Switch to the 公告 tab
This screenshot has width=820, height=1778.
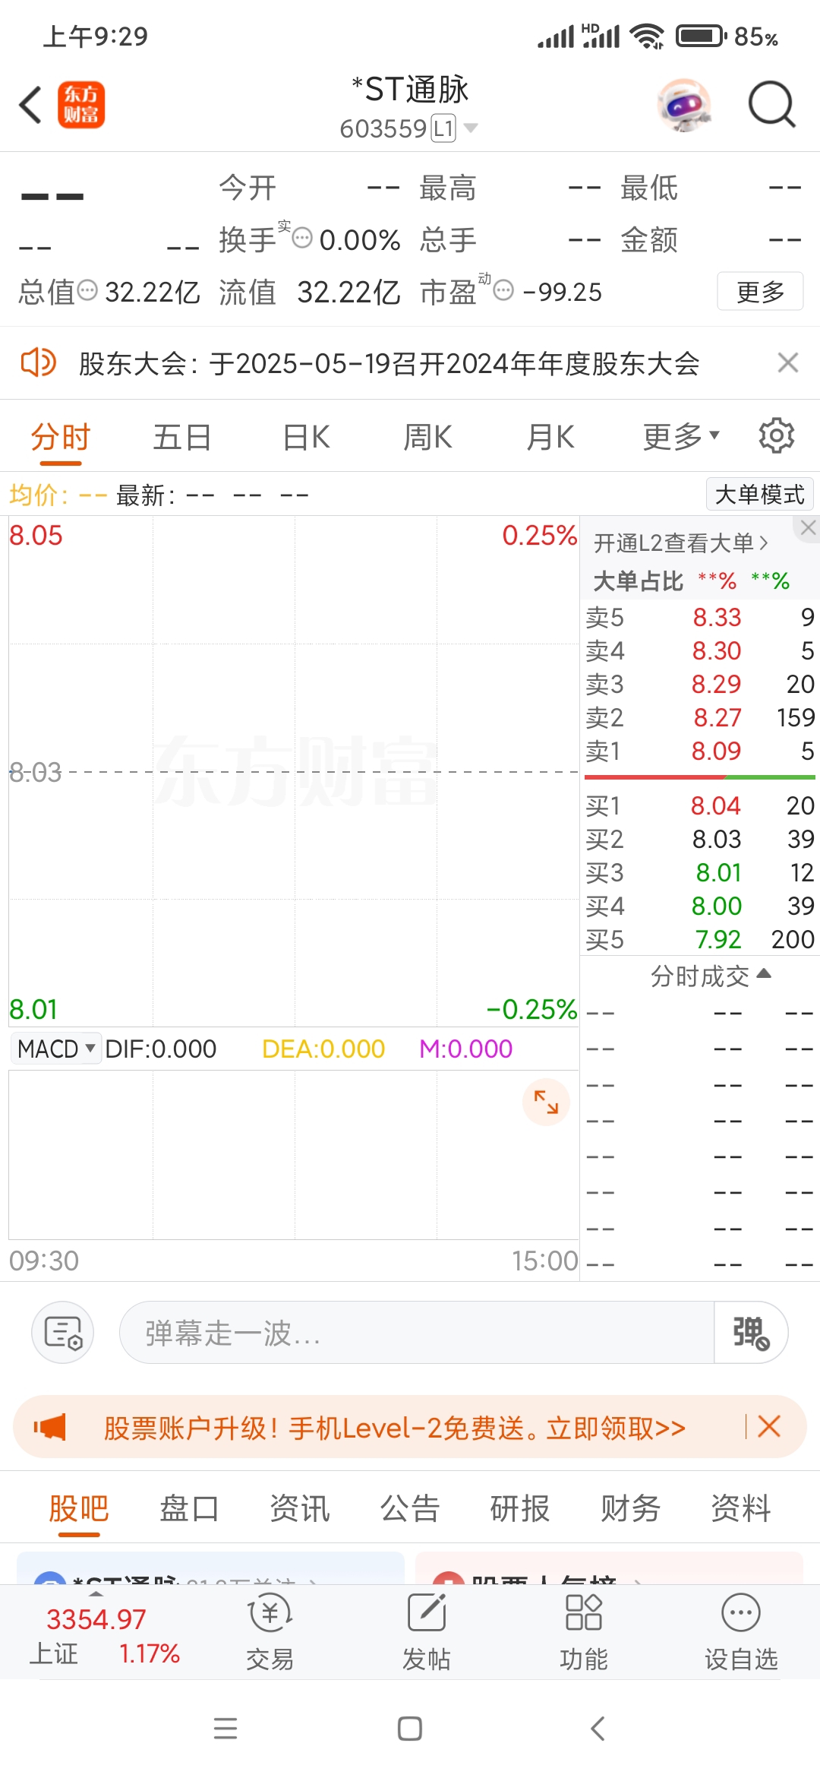pos(410,1508)
